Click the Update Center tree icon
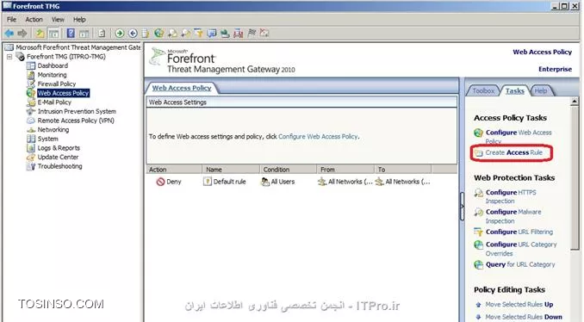The width and height of the screenshot is (584, 322). click(x=31, y=157)
